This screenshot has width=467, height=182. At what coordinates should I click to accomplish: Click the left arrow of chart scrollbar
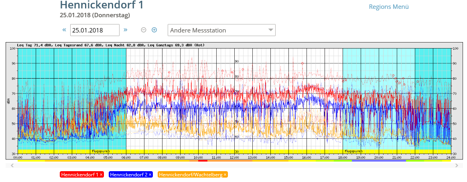(12, 165)
